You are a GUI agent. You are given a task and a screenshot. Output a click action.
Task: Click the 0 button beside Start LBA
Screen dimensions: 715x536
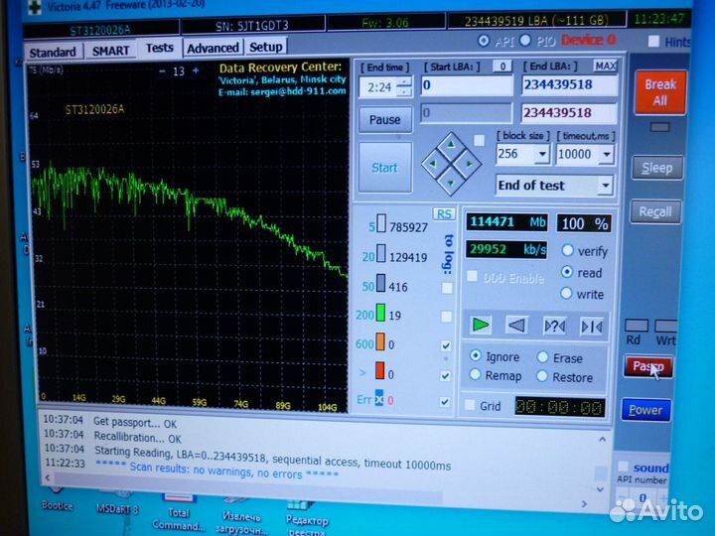pos(502,67)
